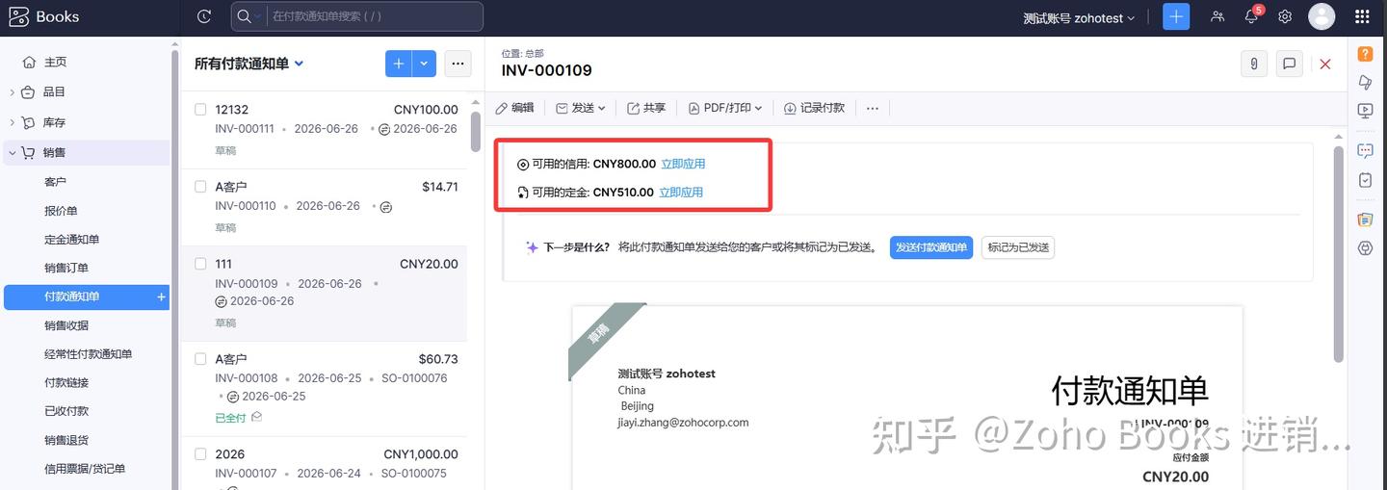This screenshot has width=1387, height=490.
Task: Open the referrals people icon
Action: tap(1217, 16)
